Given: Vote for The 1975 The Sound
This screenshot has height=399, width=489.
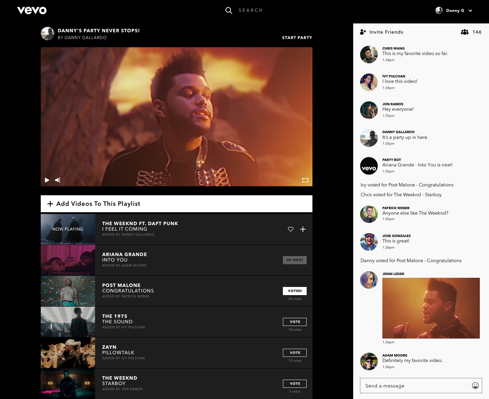Looking at the screenshot, I should click(294, 322).
